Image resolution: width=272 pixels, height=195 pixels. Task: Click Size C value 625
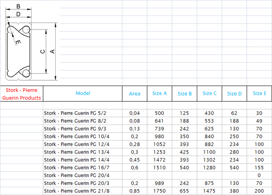[209, 129]
